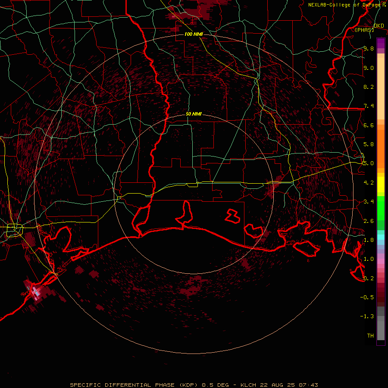388x388 pixels.
Task: Click the 2.6 value on the color scale
Action: point(369,221)
